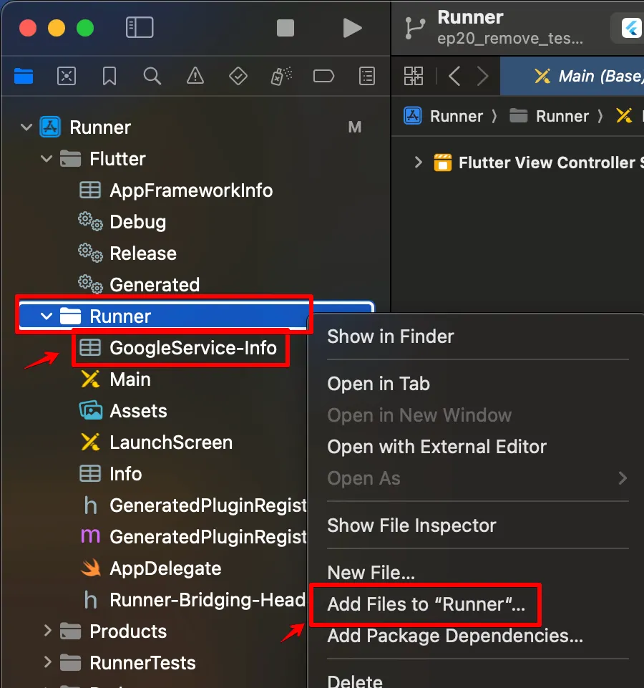Toggle the navigator sidebar button
Screen dimensions: 644x688
point(140,28)
